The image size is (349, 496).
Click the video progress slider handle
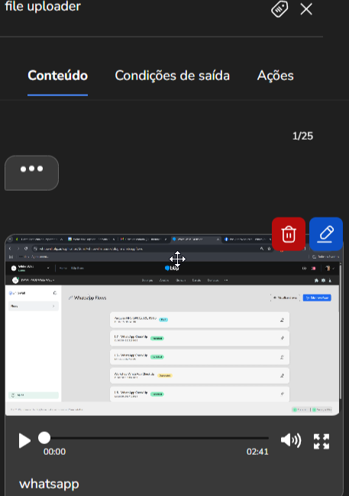[44, 438]
